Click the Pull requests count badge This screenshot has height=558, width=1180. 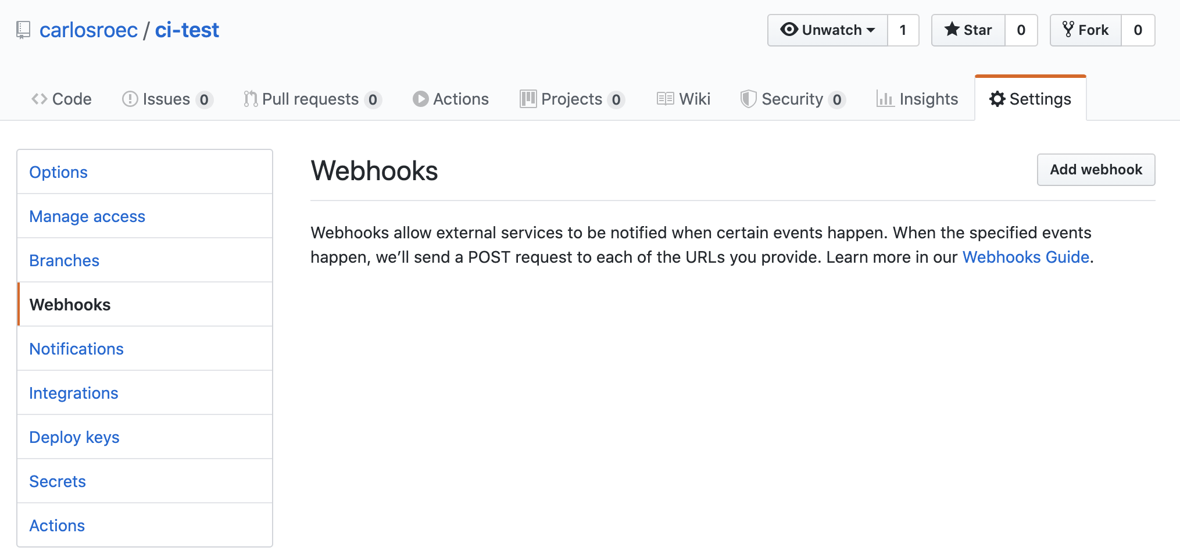point(373,100)
